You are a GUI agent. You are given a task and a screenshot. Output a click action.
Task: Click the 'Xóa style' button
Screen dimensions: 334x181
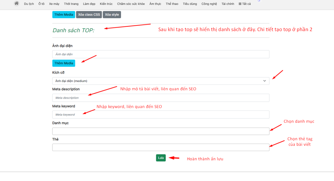click(x=112, y=15)
